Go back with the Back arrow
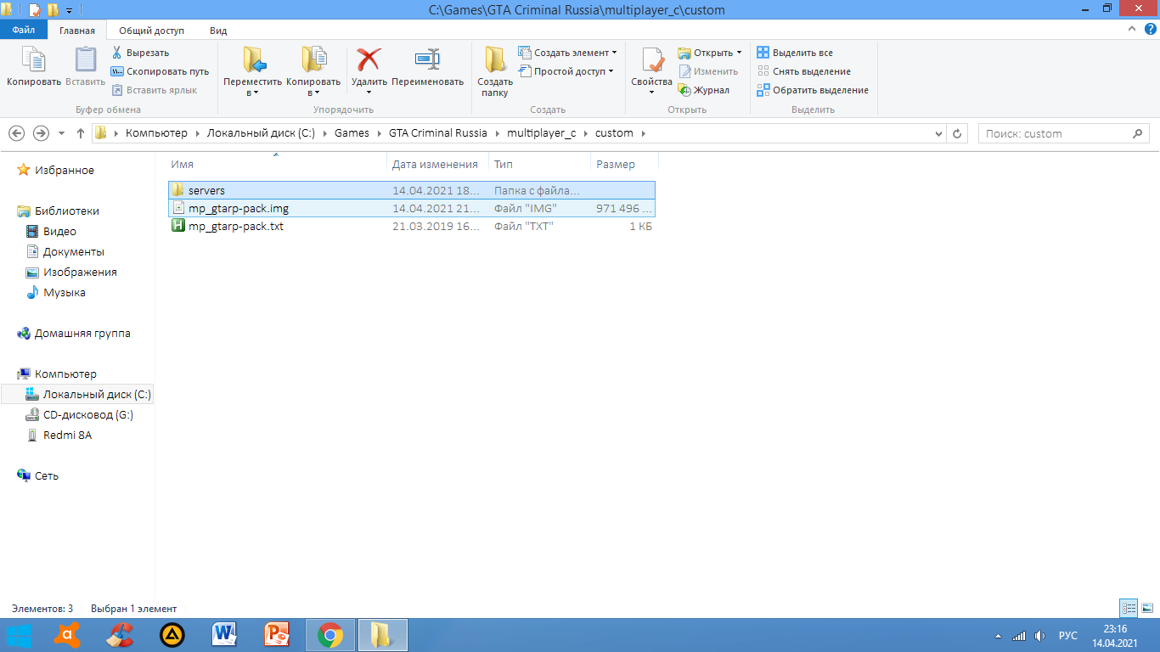Viewport: 1160px width, 652px height. (16, 133)
